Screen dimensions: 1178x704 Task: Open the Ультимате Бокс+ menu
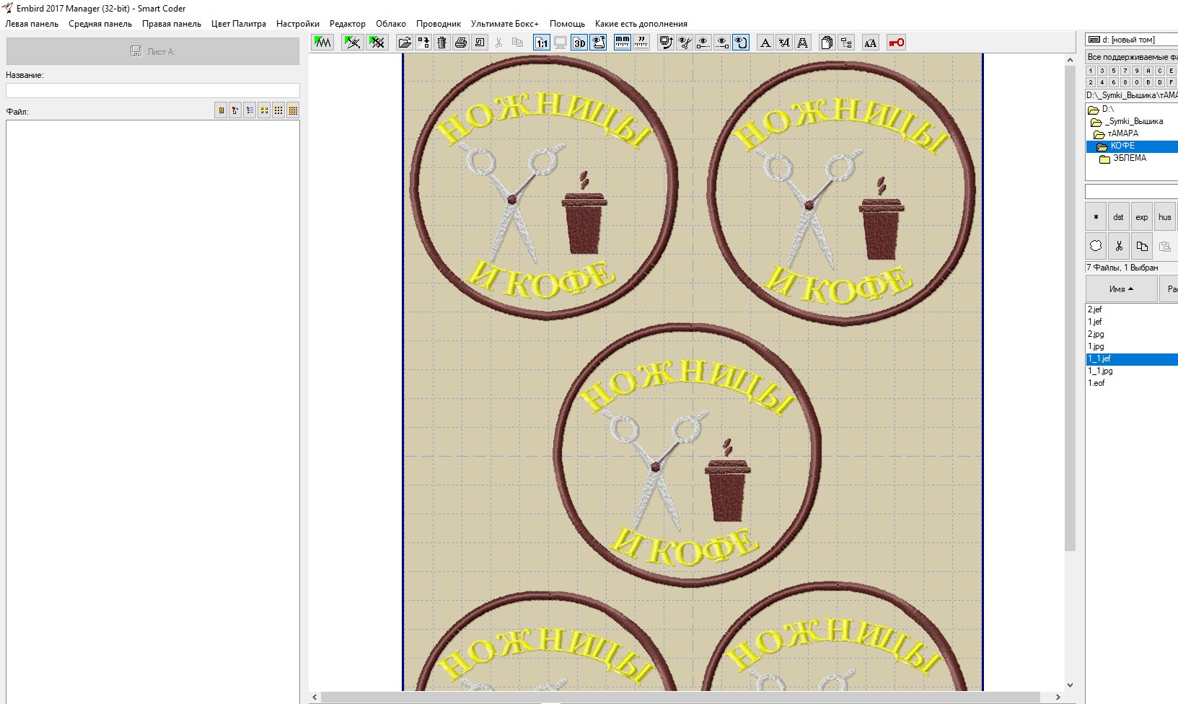[x=505, y=24]
